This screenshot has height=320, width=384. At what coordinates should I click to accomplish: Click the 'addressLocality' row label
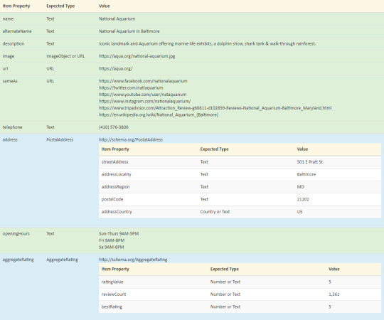117,174
